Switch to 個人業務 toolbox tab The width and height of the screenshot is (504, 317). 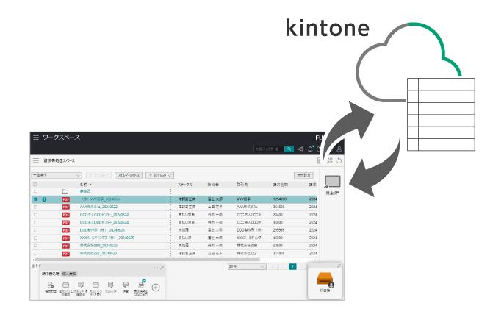pyautogui.click(x=69, y=274)
